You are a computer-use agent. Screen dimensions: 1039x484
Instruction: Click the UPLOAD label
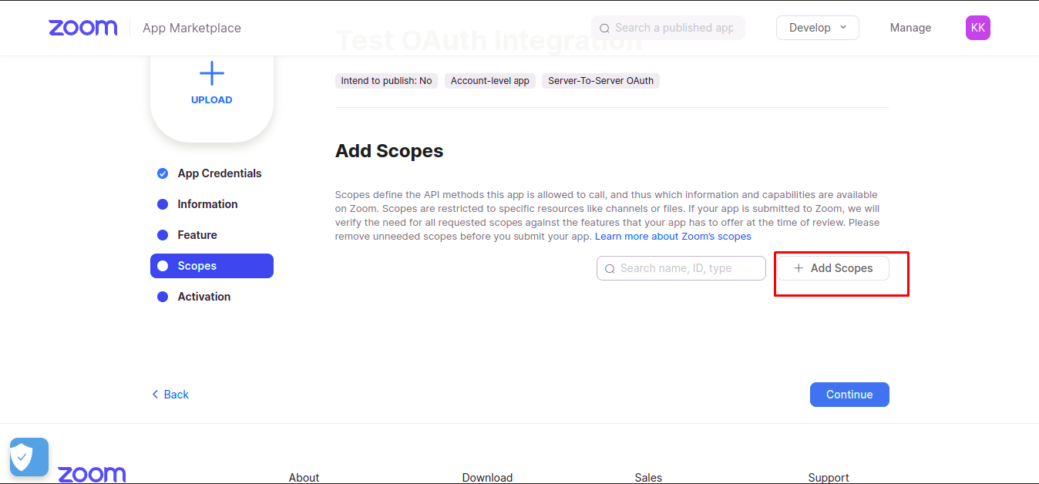click(212, 100)
